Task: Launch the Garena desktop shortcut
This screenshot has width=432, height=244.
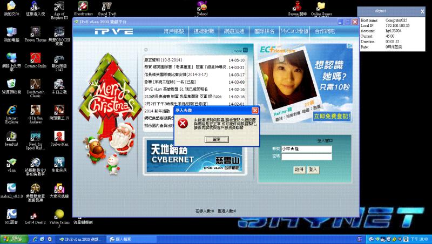Action: (x=297, y=8)
